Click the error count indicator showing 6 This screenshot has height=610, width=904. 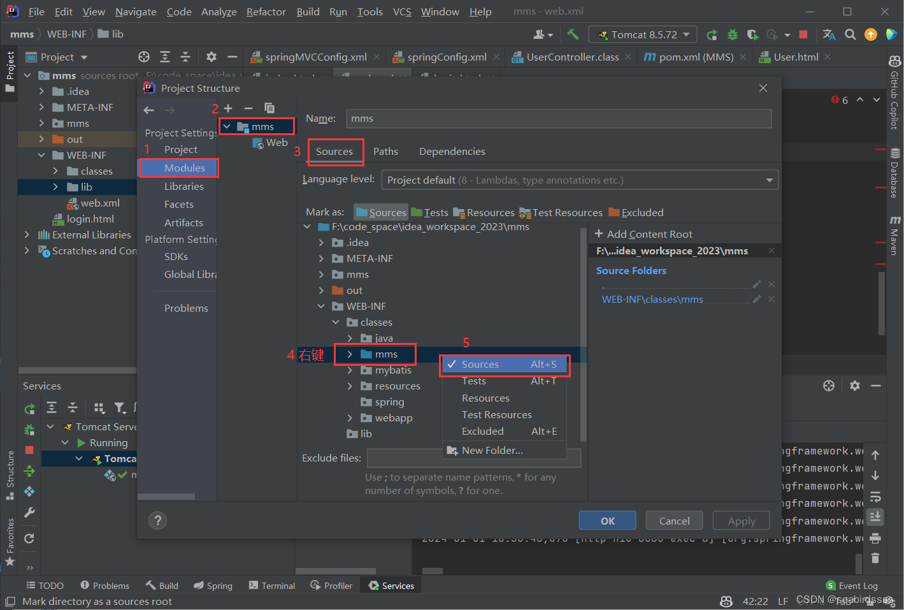pos(840,100)
